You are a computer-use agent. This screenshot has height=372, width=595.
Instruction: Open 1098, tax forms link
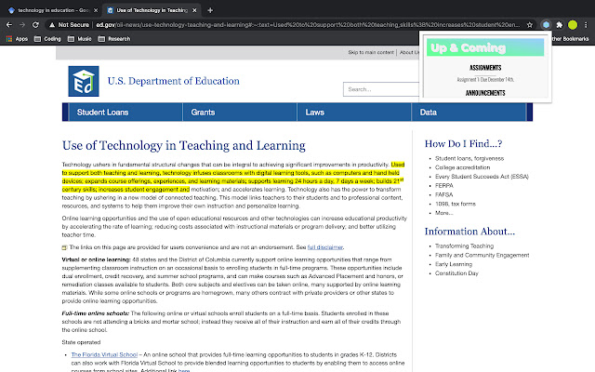[x=456, y=204]
